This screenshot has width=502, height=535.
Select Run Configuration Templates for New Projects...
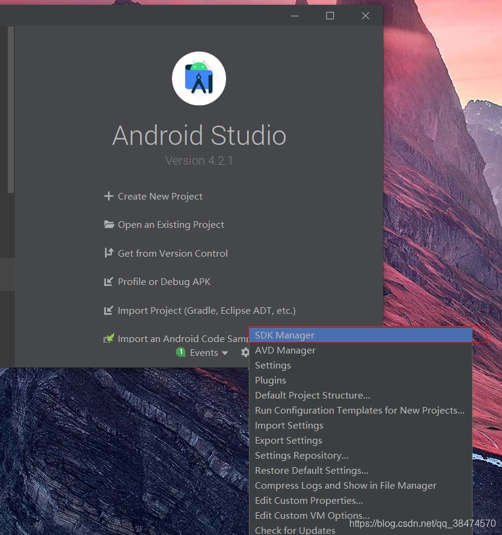click(x=361, y=410)
